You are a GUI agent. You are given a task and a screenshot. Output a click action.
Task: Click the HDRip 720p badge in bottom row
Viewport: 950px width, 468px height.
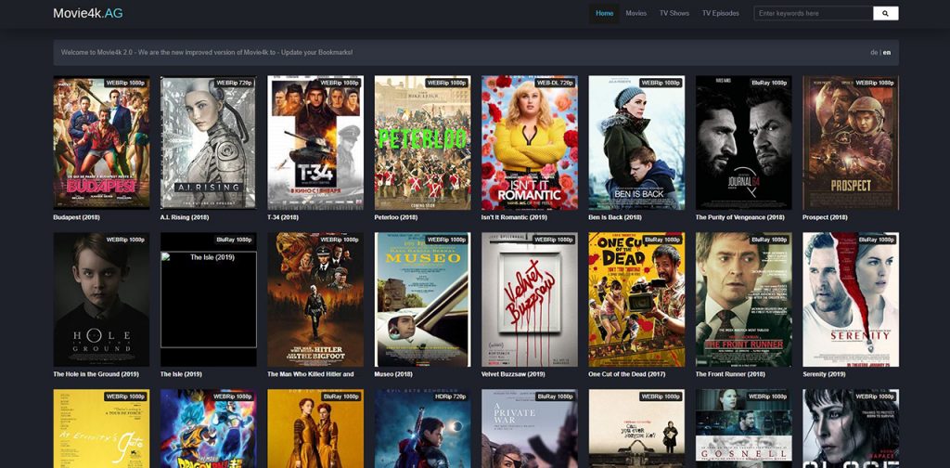(449, 396)
